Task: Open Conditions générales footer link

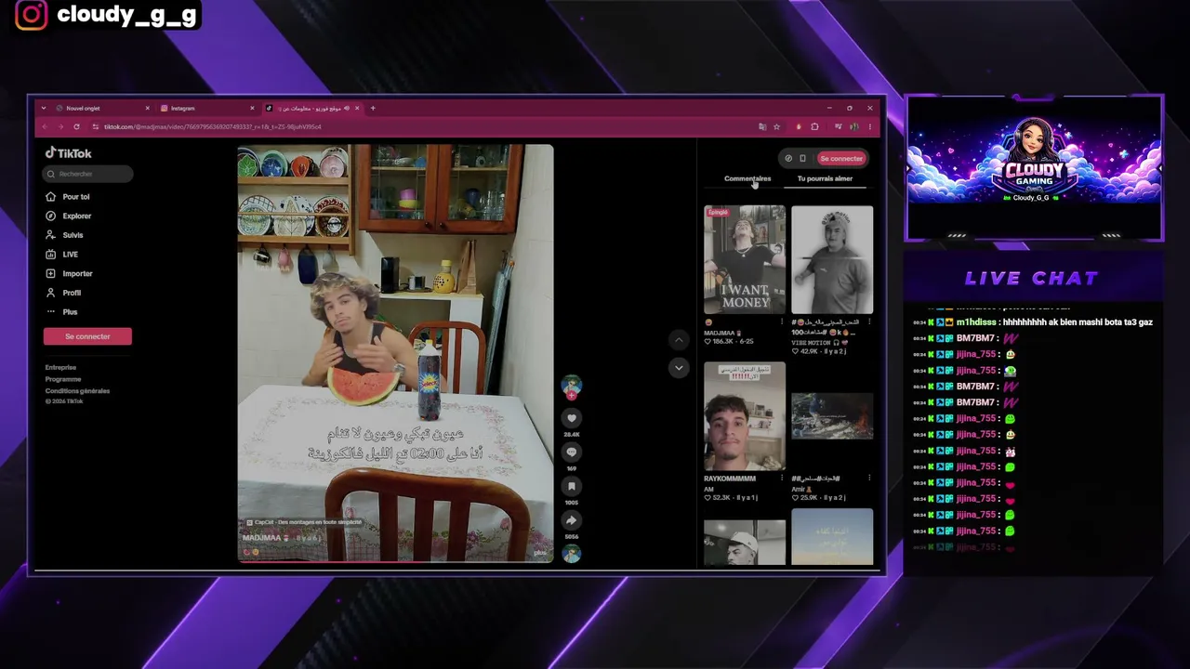Action: pyautogui.click(x=77, y=391)
